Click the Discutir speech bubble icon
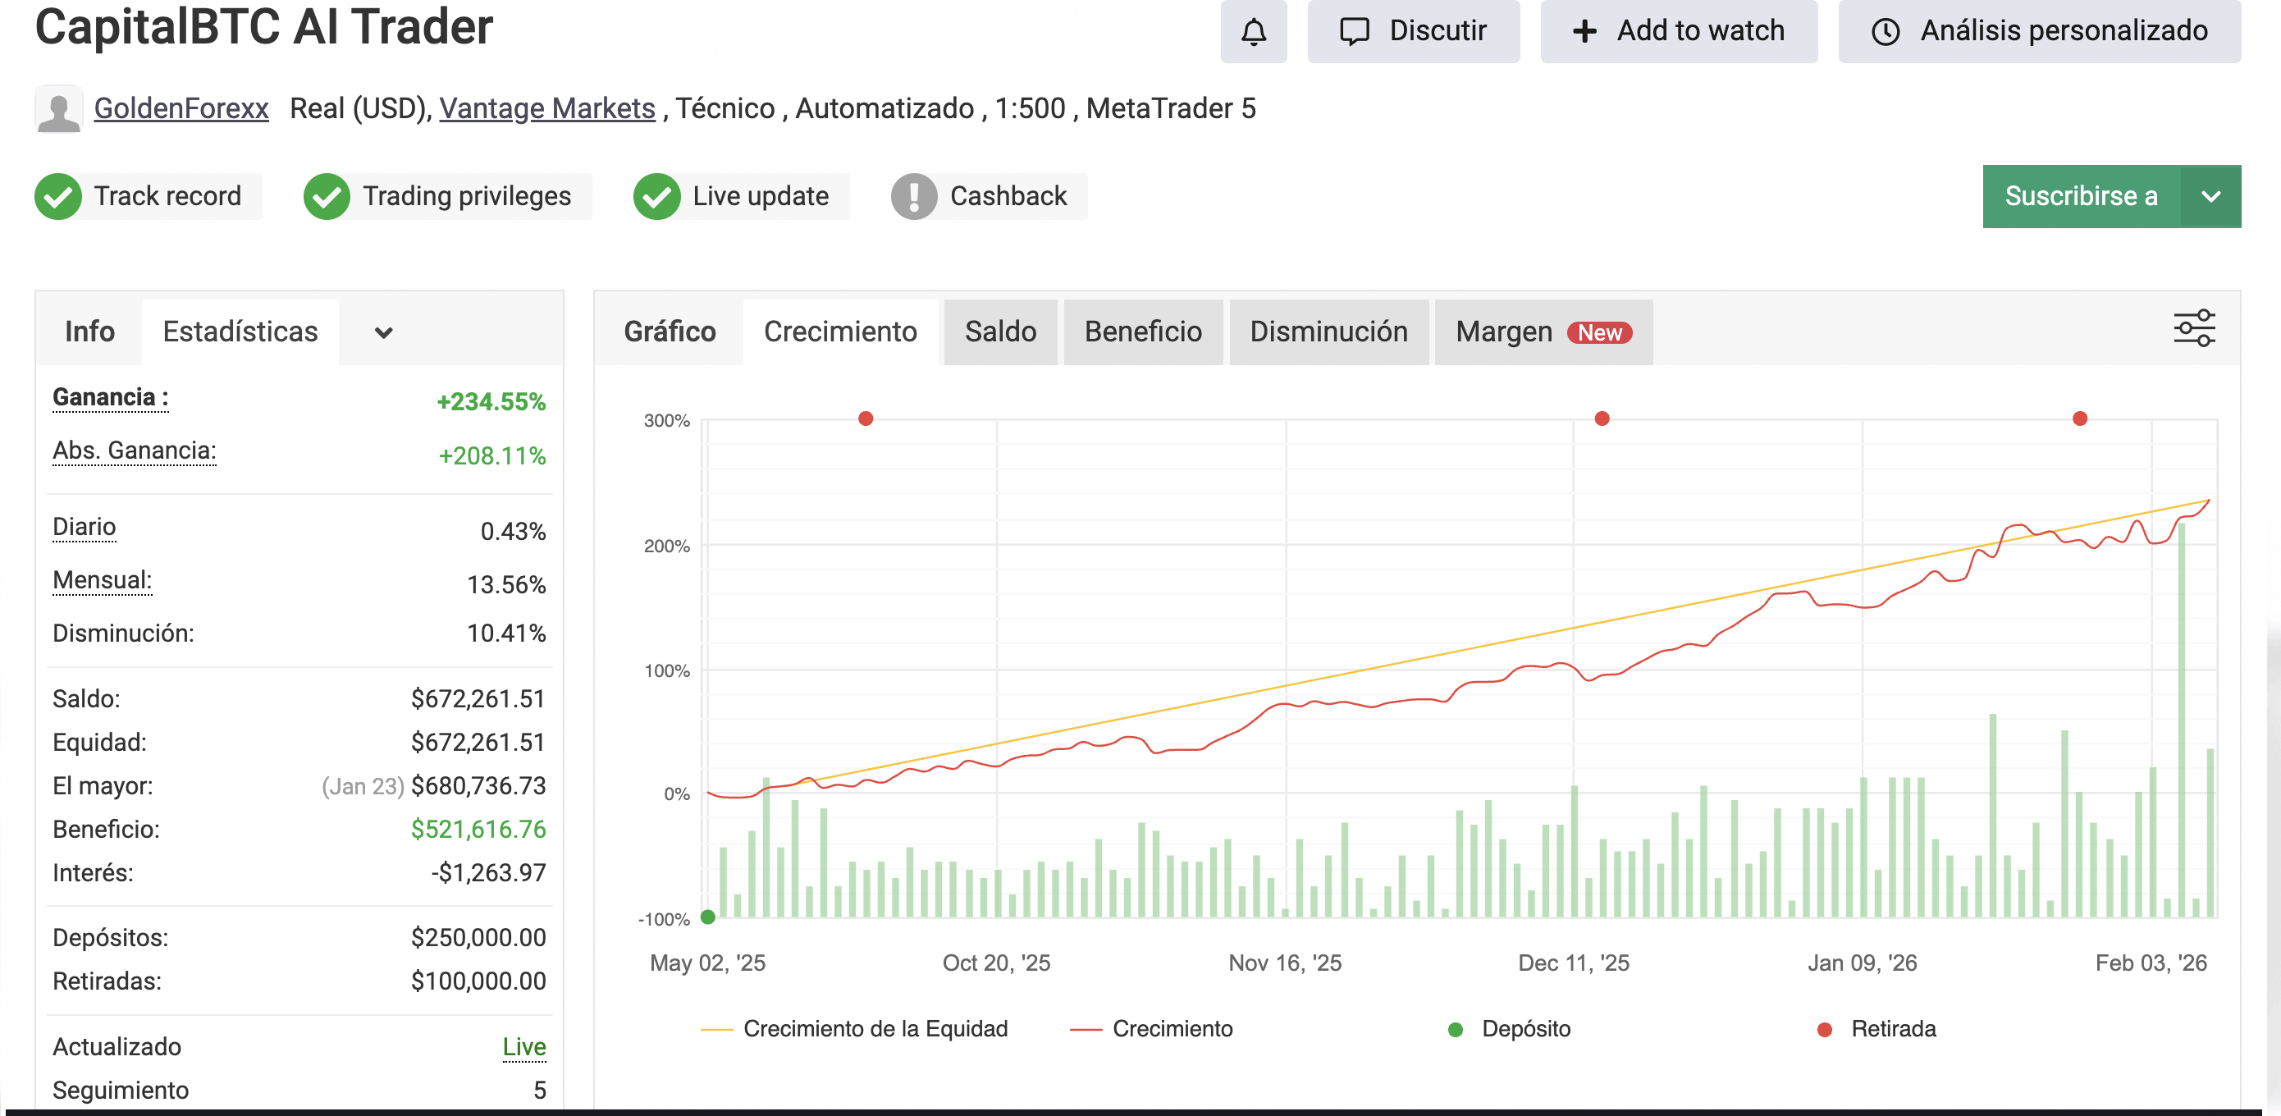Viewport: 2281px width, 1116px height. [x=1354, y=31]
